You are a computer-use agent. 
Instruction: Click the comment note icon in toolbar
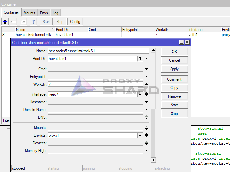click(x=23, y=22)
